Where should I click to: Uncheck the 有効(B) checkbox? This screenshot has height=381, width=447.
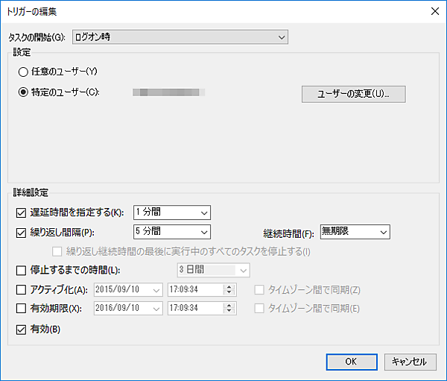[x=21, y=330]
